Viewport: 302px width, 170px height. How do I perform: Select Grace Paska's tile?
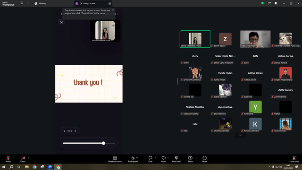click(285, 124)
